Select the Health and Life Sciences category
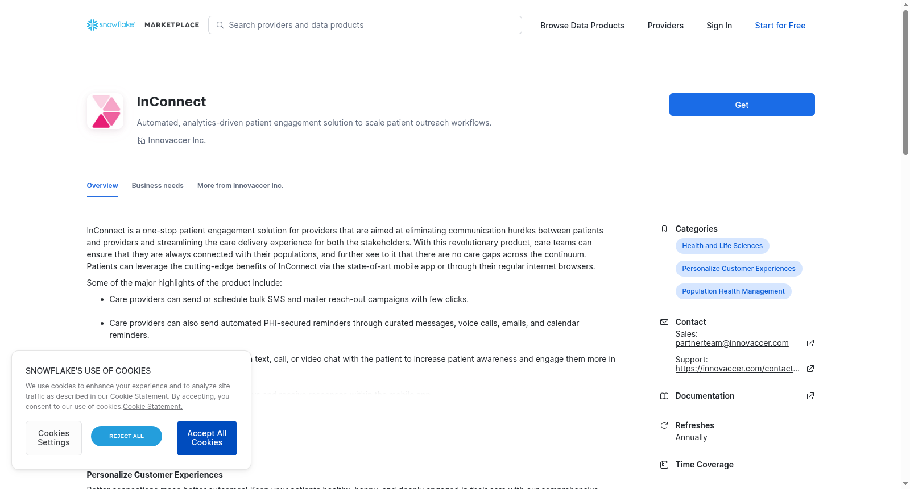 (x=722, y=246)
